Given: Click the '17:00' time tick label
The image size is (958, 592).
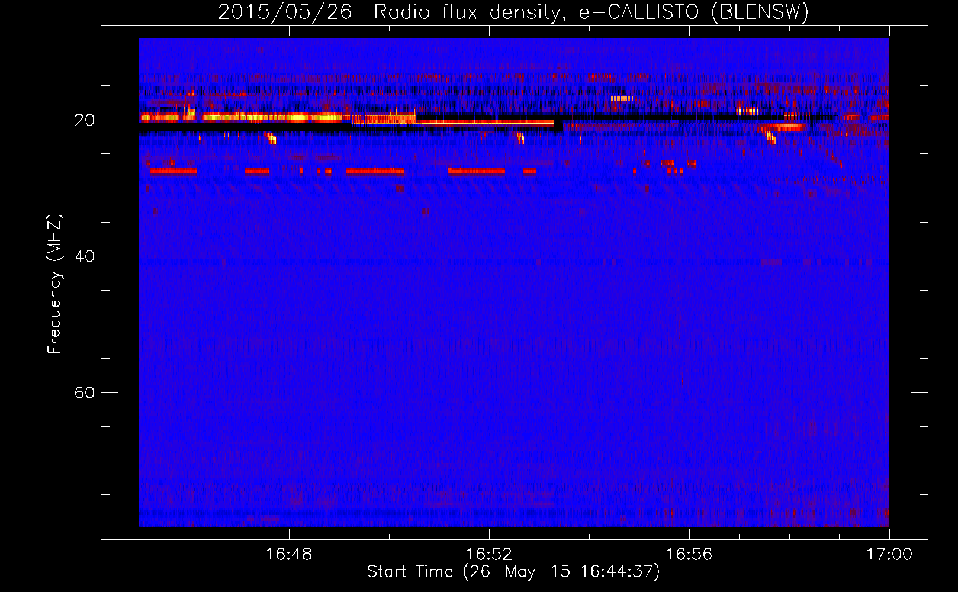Looking at the screenshot, I should 889,555.
